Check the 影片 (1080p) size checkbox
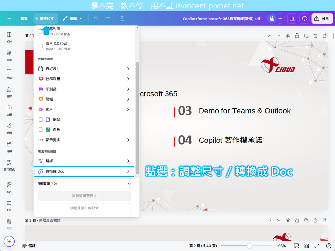335x251 pixels. point(41,46)
